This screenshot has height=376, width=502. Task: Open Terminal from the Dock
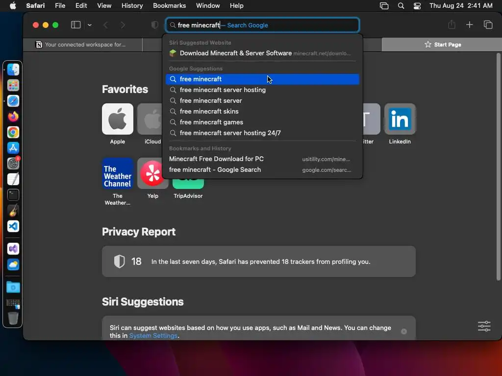[13, 195]
